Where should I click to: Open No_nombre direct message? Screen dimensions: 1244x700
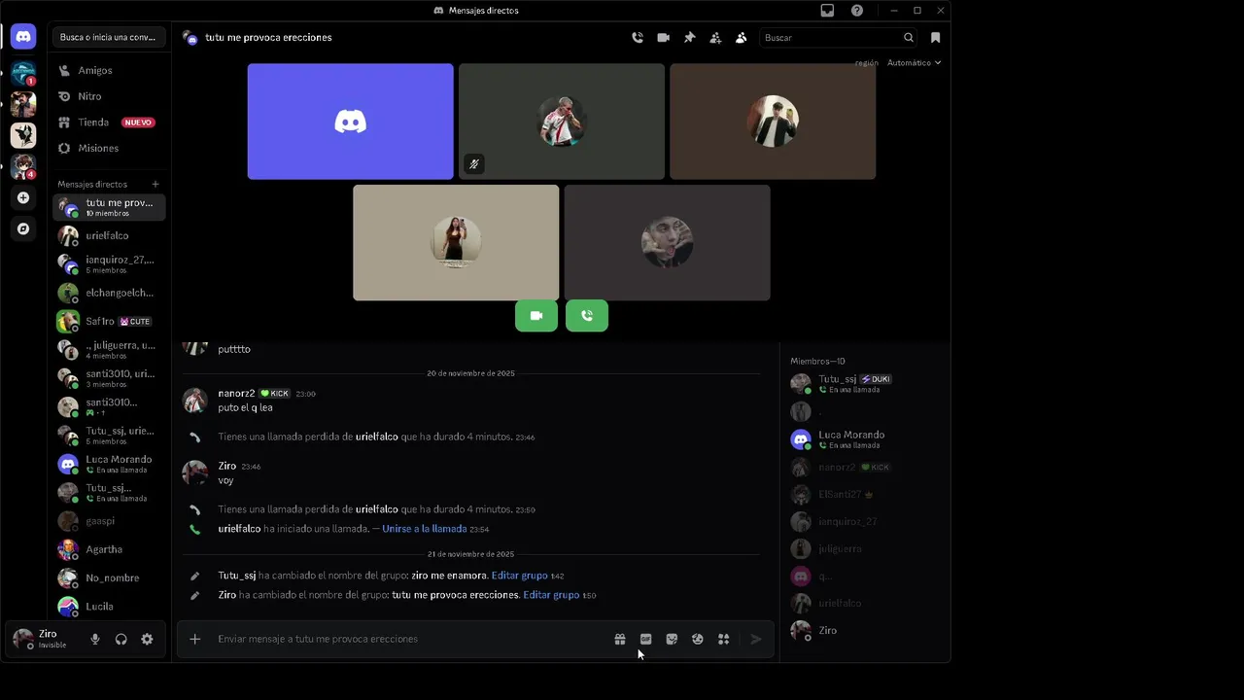[x=109, y=577]
